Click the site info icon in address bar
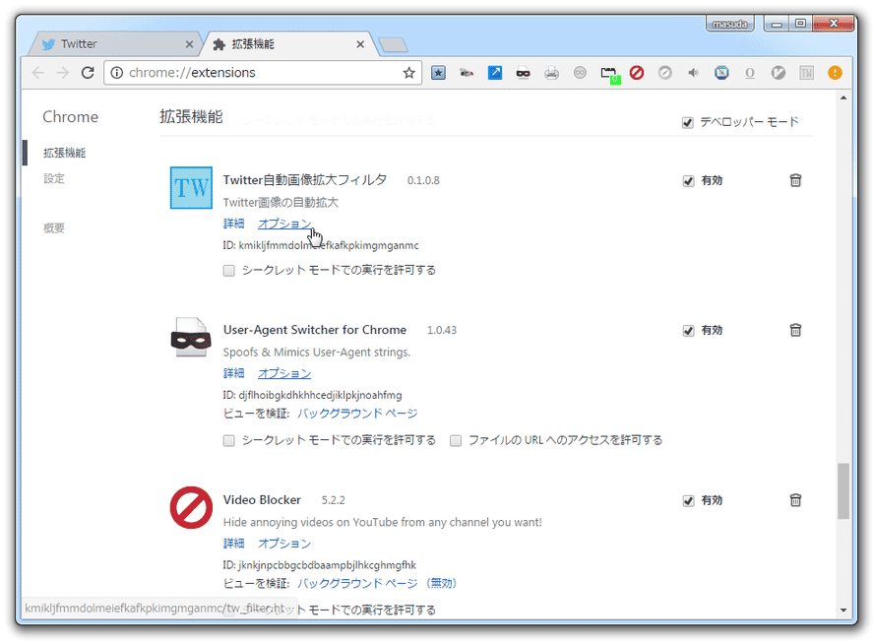Screen dimensions: 875x644 pos(116,73)
